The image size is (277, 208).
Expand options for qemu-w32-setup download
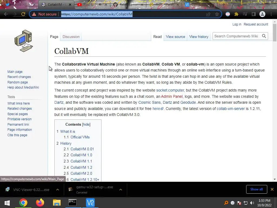click(121, 190)
